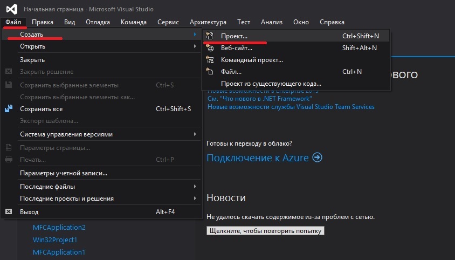Open the Архитектура menu
Screen dimensions: 455x260
coord(208,22)
